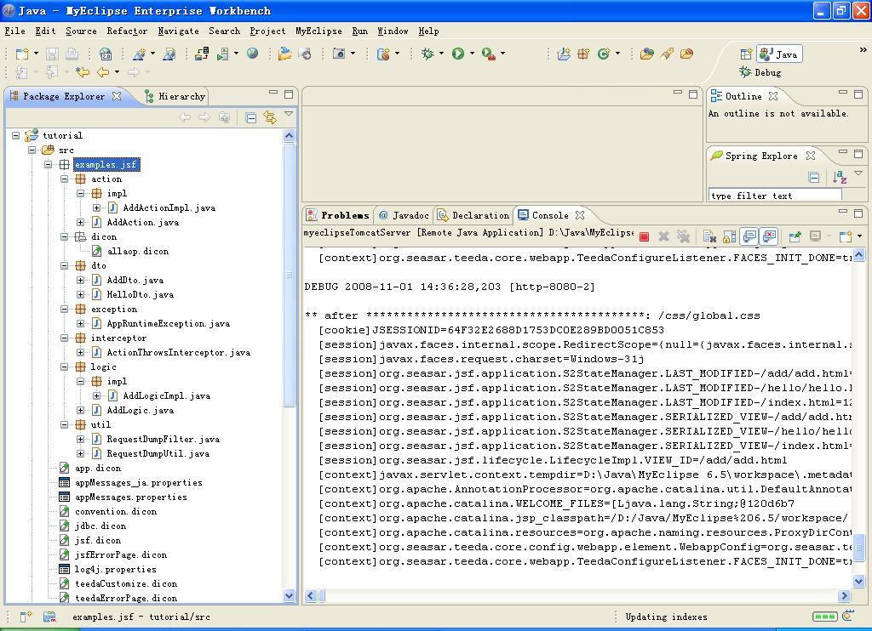Viewport: 872px width, 631px height.
Task: Toggle Show Console on standard error change
Action: point(769,236)
